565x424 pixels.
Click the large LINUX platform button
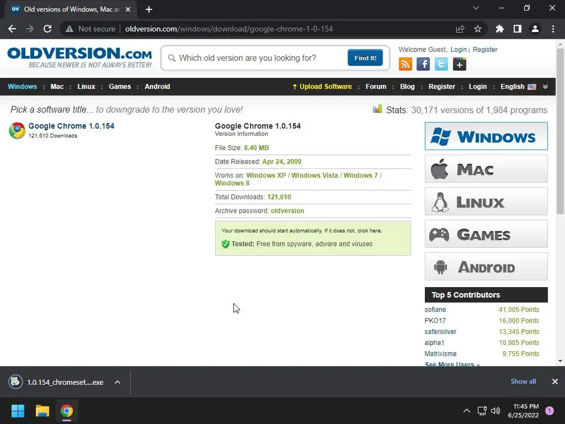coord(486,201)
